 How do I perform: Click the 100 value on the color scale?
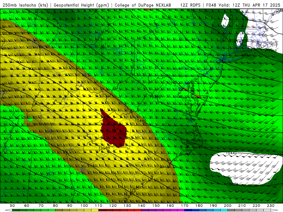[x=84, y=206]
